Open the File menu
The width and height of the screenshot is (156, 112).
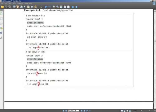tap(2, 3)
